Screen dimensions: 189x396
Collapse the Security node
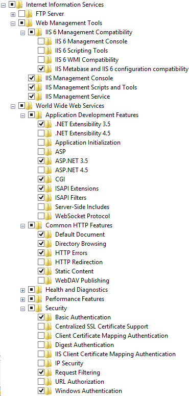pyautogui.click(x=23, y=309)
